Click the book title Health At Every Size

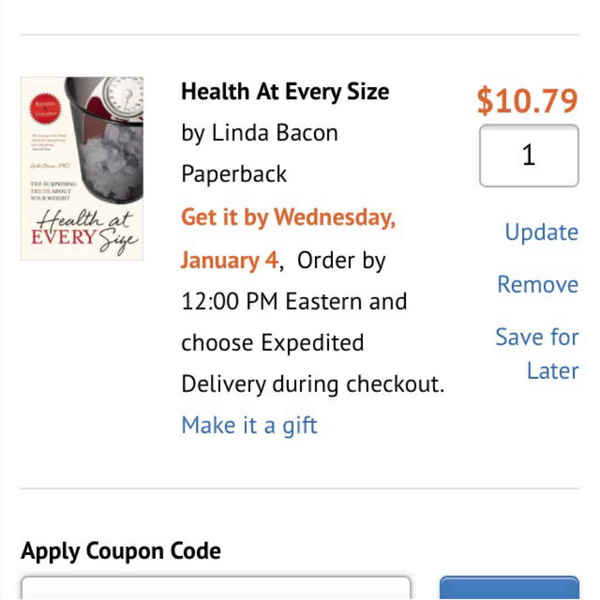(285, 92)
